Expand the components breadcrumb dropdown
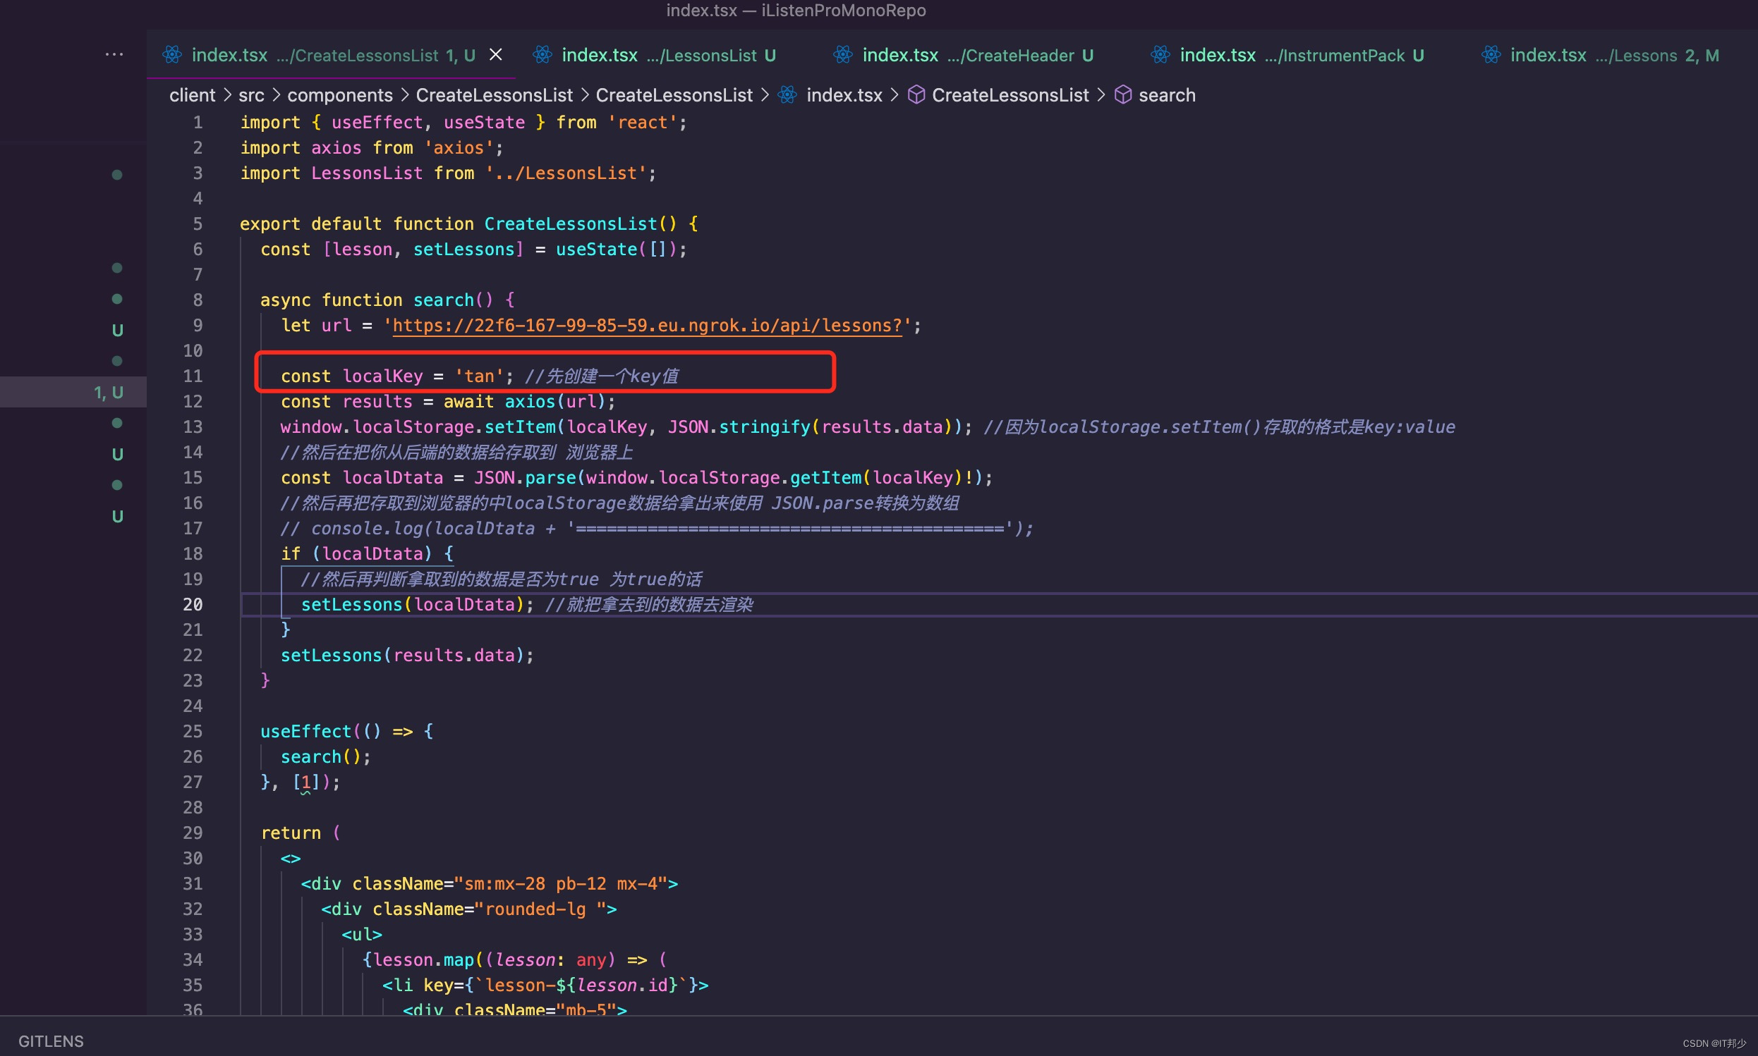This screenshot has width=1758, height=1056. [339, 94]
